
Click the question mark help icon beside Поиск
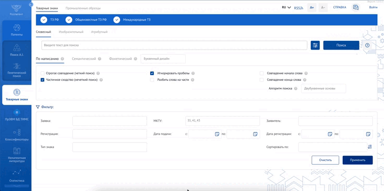[367, 45]
